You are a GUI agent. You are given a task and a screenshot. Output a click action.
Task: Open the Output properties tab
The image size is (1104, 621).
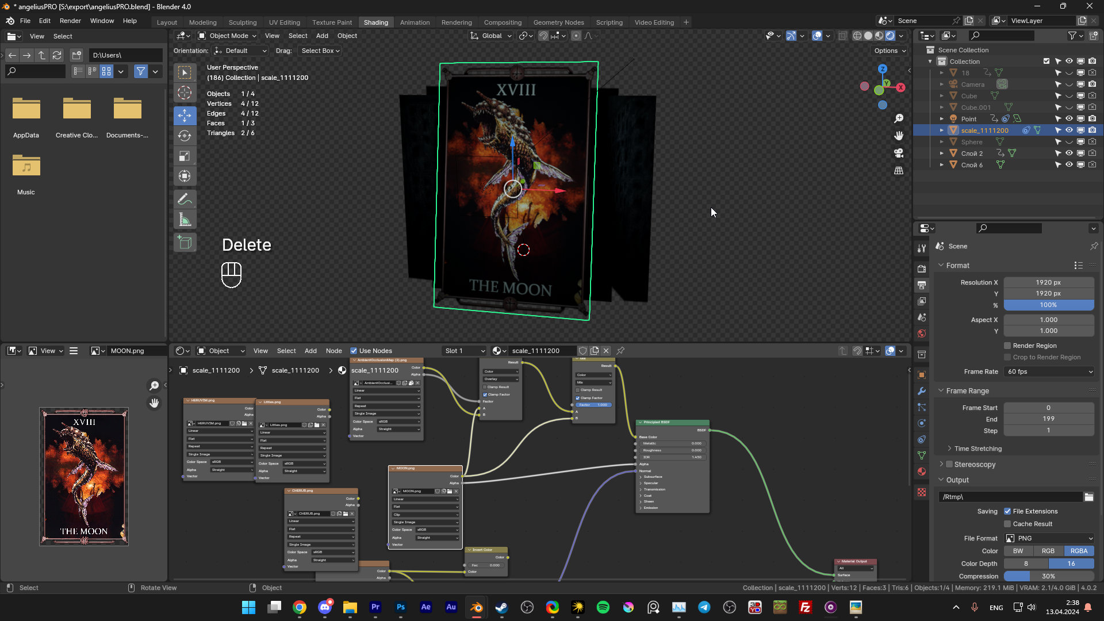[x=922, y=285]
